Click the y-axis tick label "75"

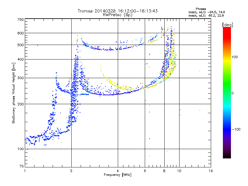click(22, 166)
